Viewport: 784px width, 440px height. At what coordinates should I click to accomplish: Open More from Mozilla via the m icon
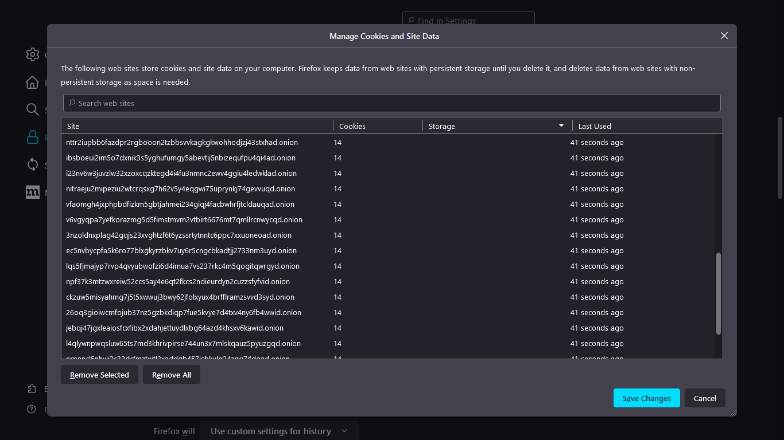(x=33, y=192)
